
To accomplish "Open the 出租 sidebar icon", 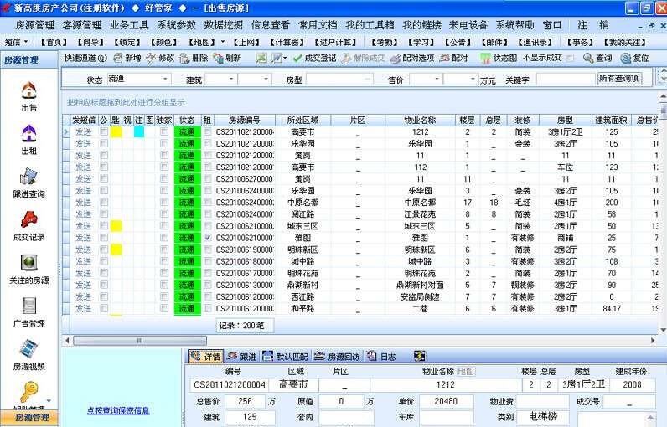I will click(x=29, y=139).
